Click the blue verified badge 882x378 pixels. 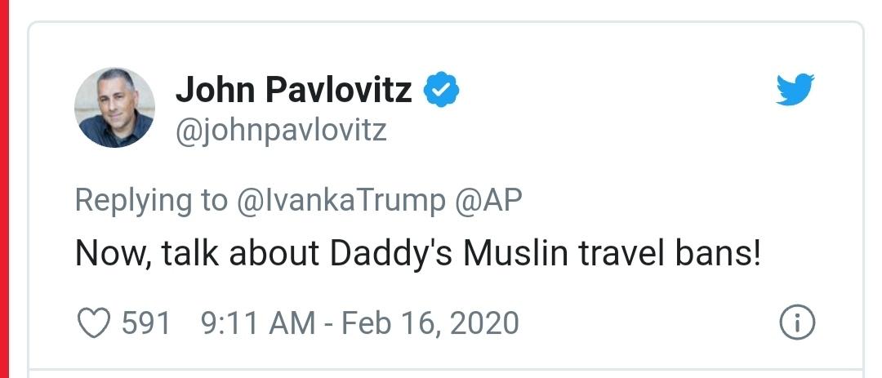[443, 91]
